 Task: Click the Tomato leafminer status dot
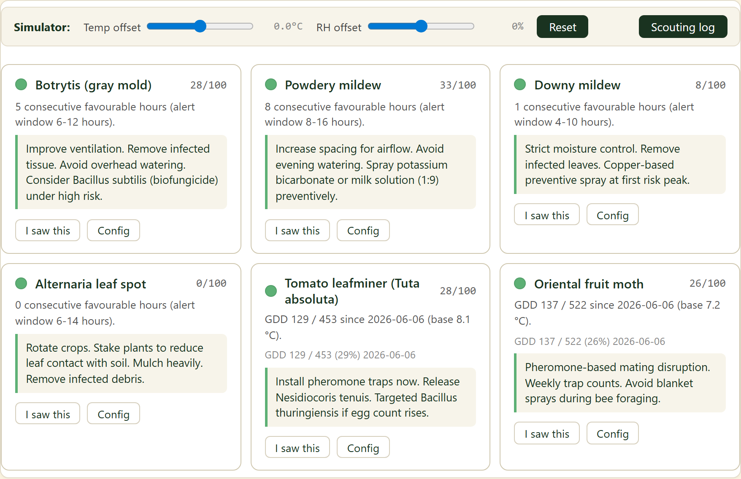click(x=271, y=291)
